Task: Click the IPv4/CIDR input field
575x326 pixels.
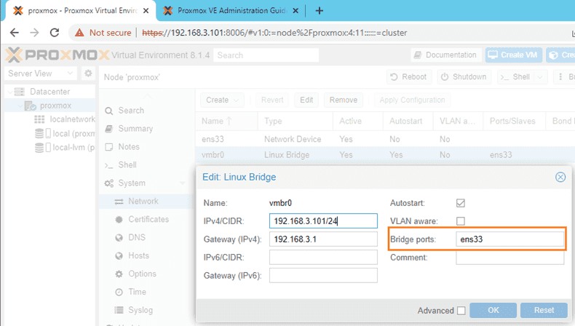Action: tap(323, 221)
